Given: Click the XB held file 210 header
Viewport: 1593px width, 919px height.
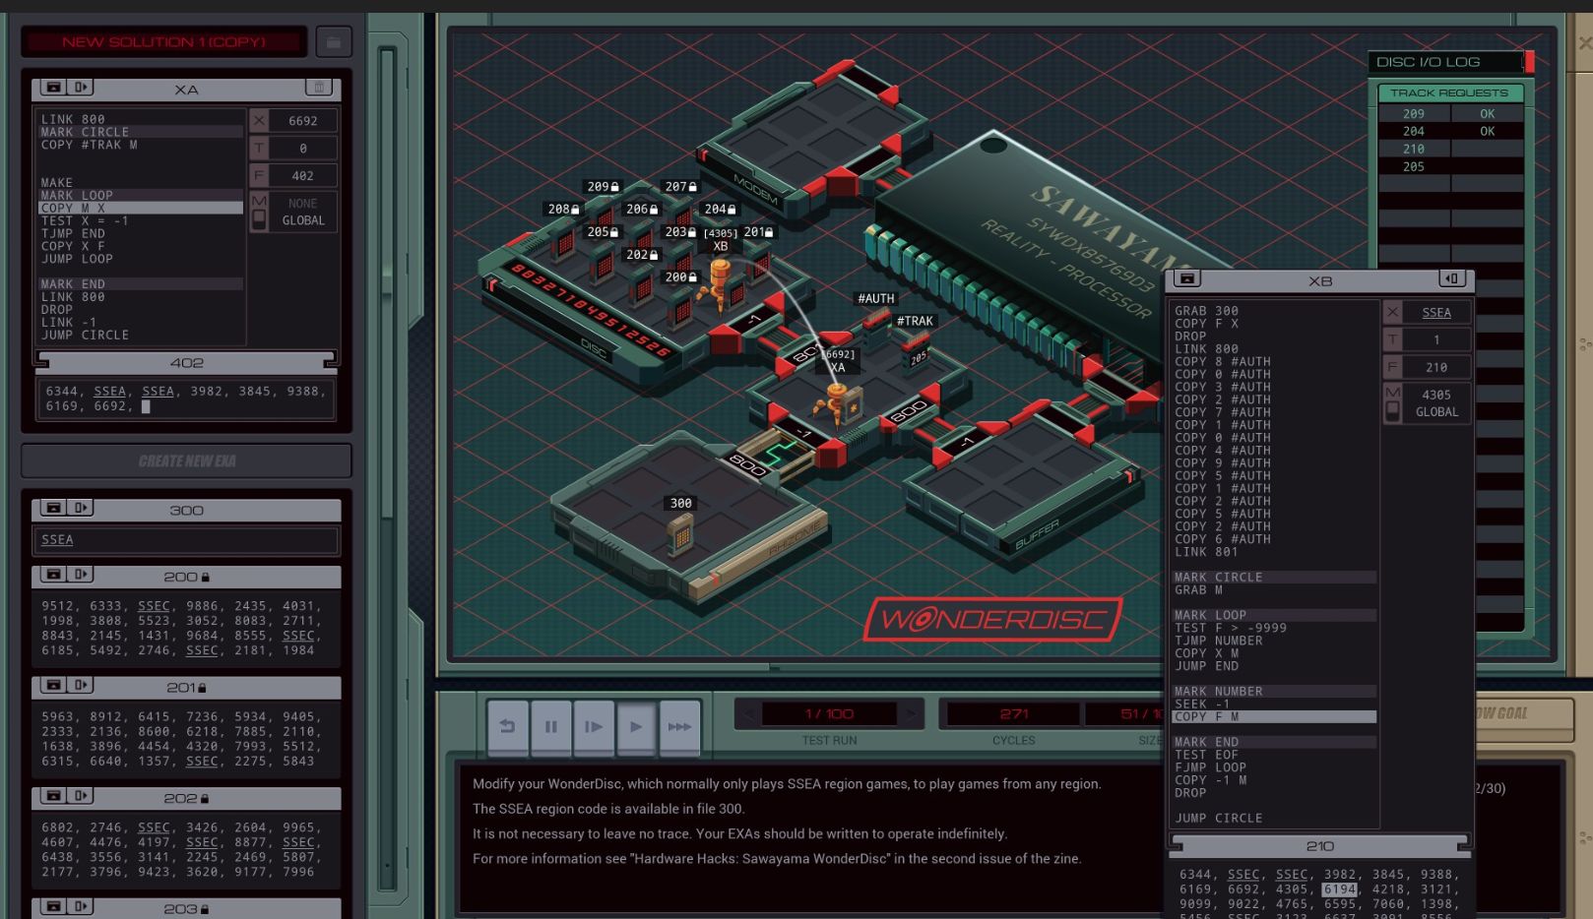Looking at the screenshot, I should [x=1320, y=846].
